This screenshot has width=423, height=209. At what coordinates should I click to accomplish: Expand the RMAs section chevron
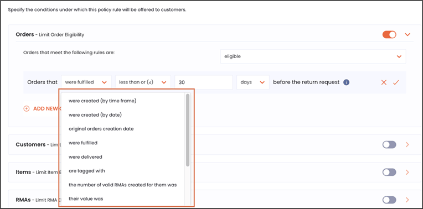(407, 200)
